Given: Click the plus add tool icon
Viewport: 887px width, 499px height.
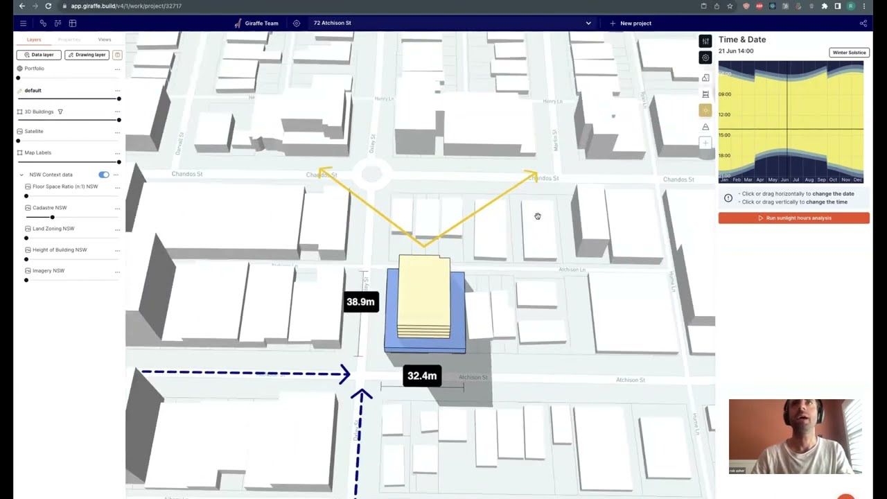Looking at the screenshot, I should click(x=705, y=143).
